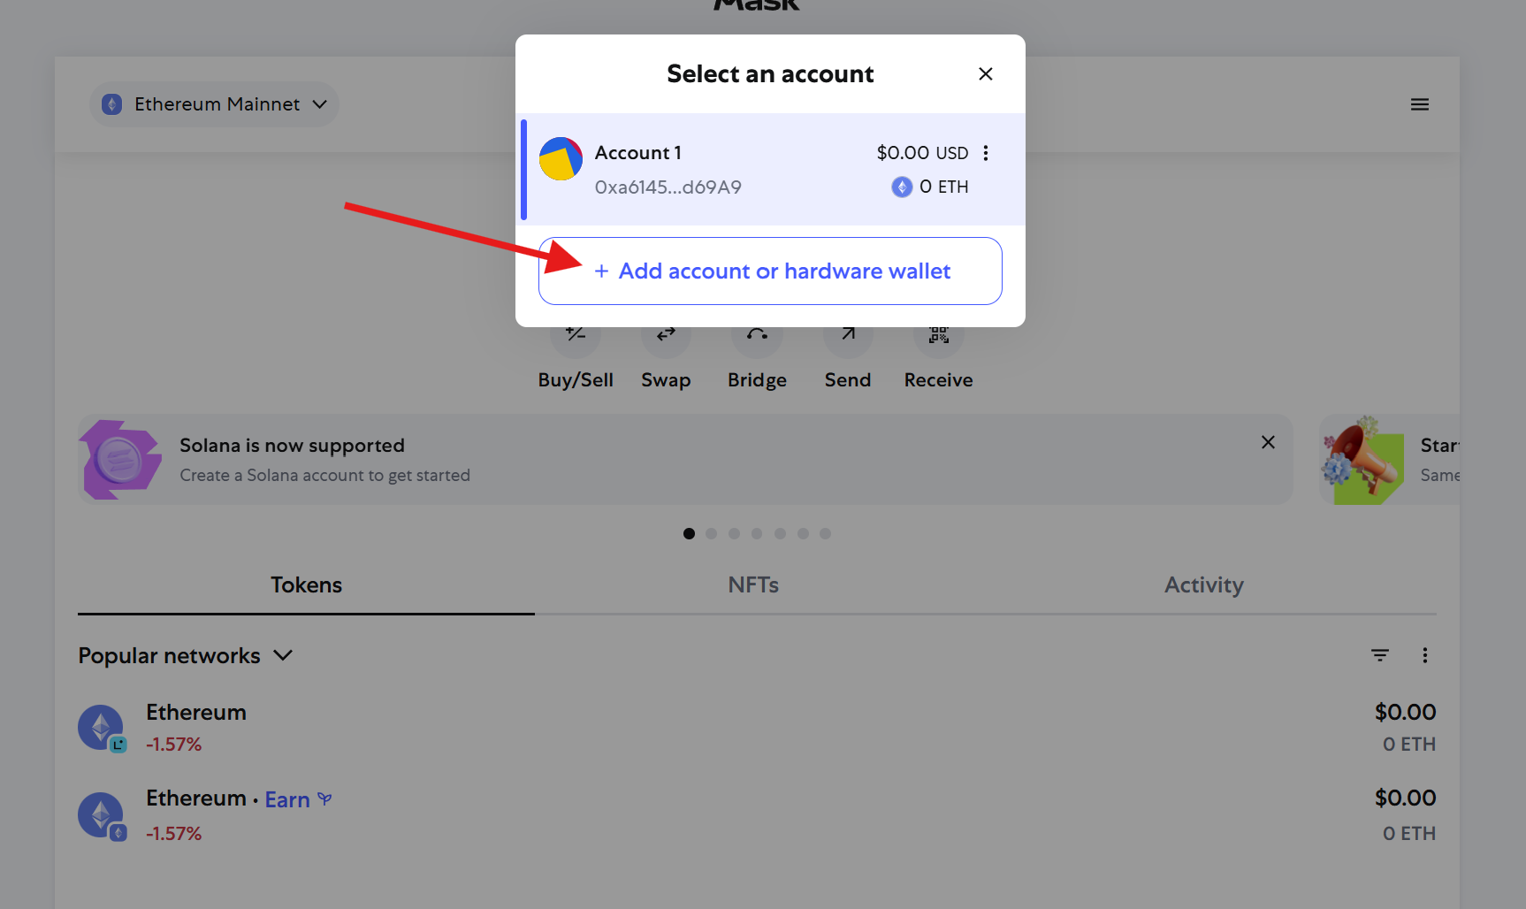Click the Send action

[848, 357]
